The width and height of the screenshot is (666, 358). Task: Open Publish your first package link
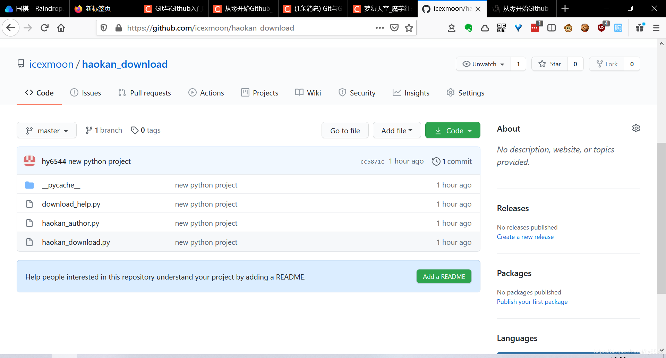pyautogui.click(x=532, y=302)
